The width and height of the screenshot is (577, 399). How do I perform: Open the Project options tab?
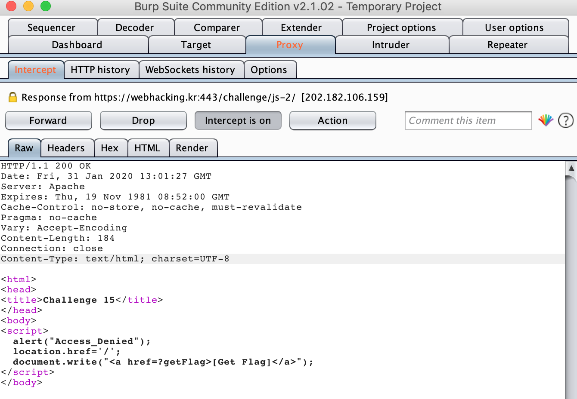pos(402,28)
